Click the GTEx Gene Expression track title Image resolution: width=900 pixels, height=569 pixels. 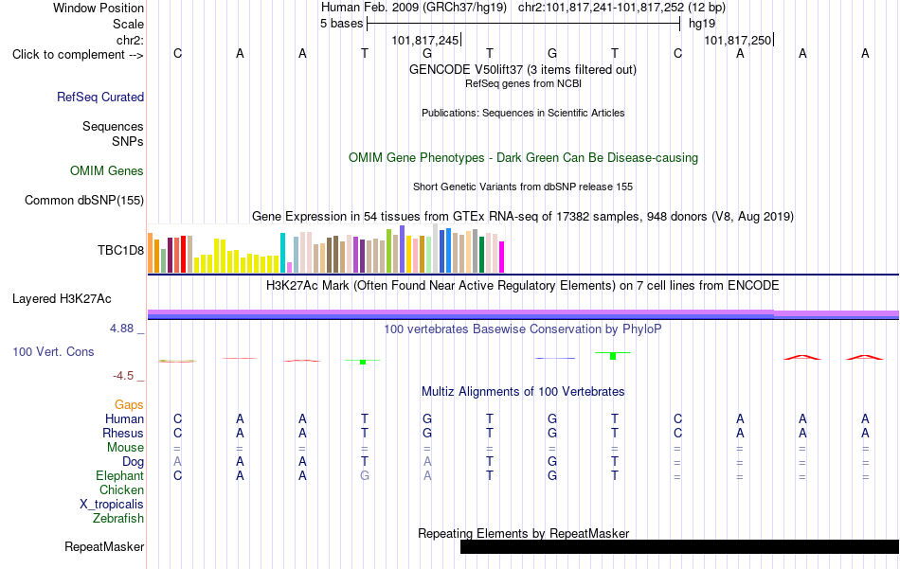point(523,216)
